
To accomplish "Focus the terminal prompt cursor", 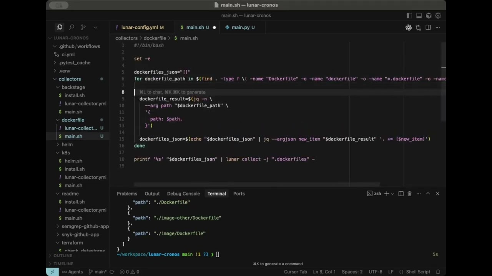I will click(217, 254).
